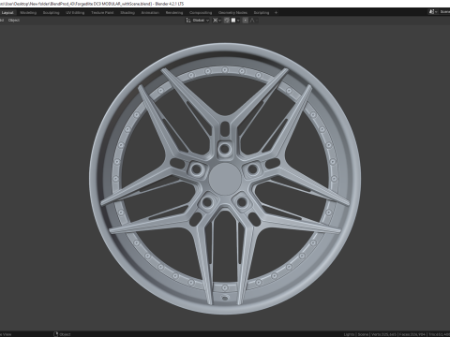Click the Verts count in status bar
The height and width of the screenshot is (337, 450).
click(384, 334)
